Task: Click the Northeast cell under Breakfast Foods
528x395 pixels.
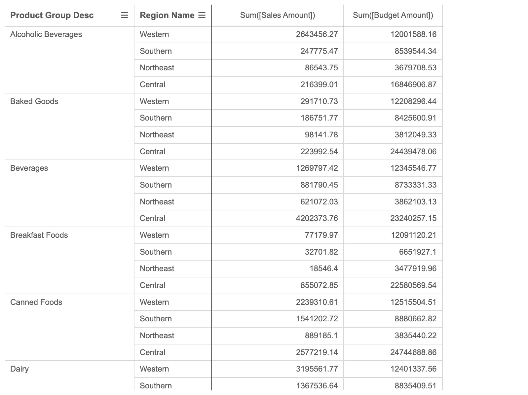Action: pyautogui.click(x=157, y=269)
